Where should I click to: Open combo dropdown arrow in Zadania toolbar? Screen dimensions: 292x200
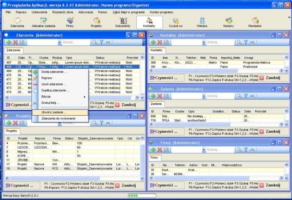(x=204, y=96)
